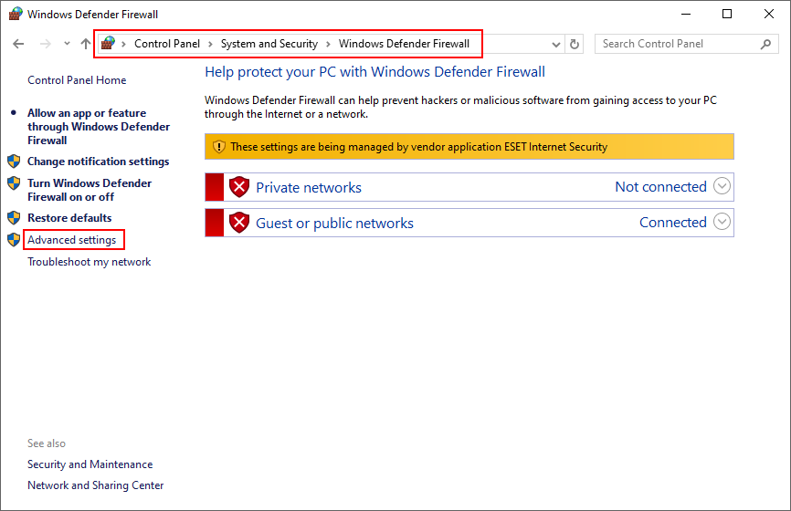This screenshot has width=791, height=511.
Task: Click shield icon beside Restore defaults
Action: (14, 218)
